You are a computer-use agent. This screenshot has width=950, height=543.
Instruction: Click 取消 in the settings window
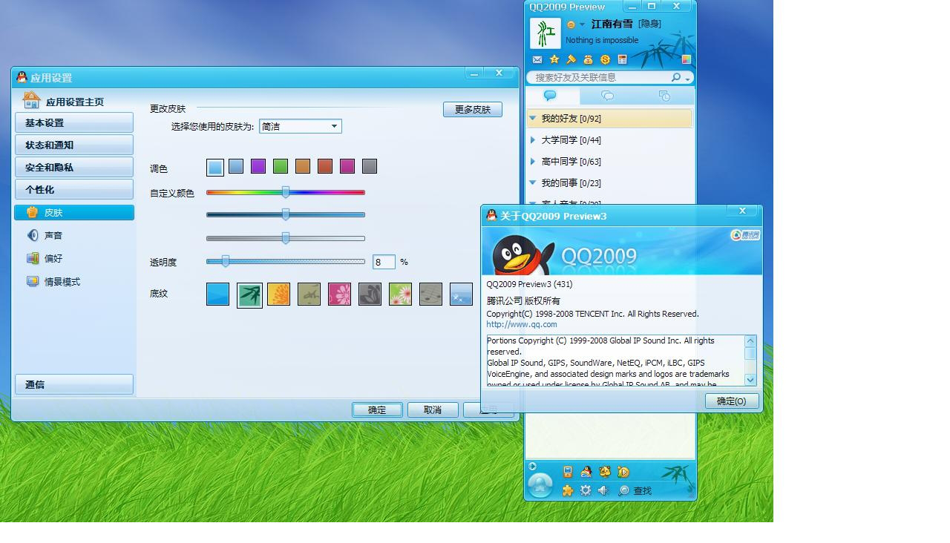tap(433, 409)
